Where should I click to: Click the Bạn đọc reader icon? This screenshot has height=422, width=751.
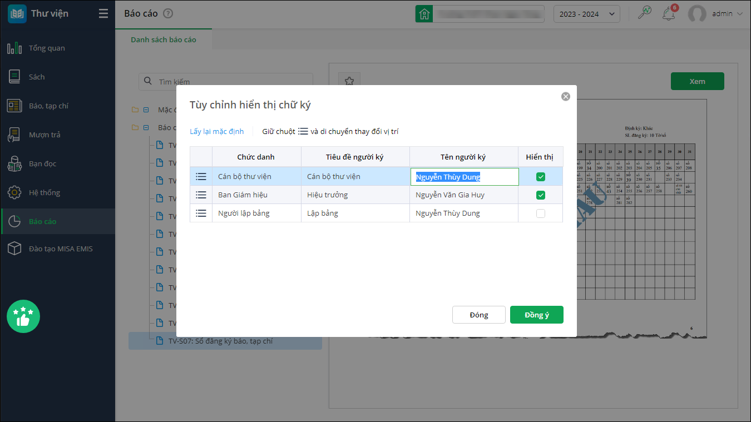pyautogui.click(x=14, y=164)
